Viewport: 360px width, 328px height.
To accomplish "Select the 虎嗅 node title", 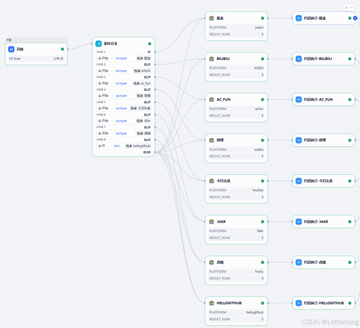I will point(220,262).
